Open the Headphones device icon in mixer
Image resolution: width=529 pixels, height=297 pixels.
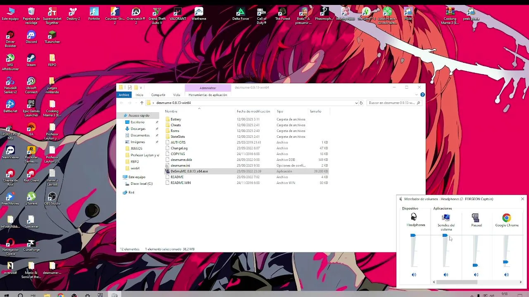414,217
